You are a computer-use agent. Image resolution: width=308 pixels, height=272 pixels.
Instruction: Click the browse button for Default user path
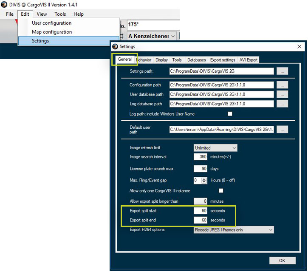(282, 129)
